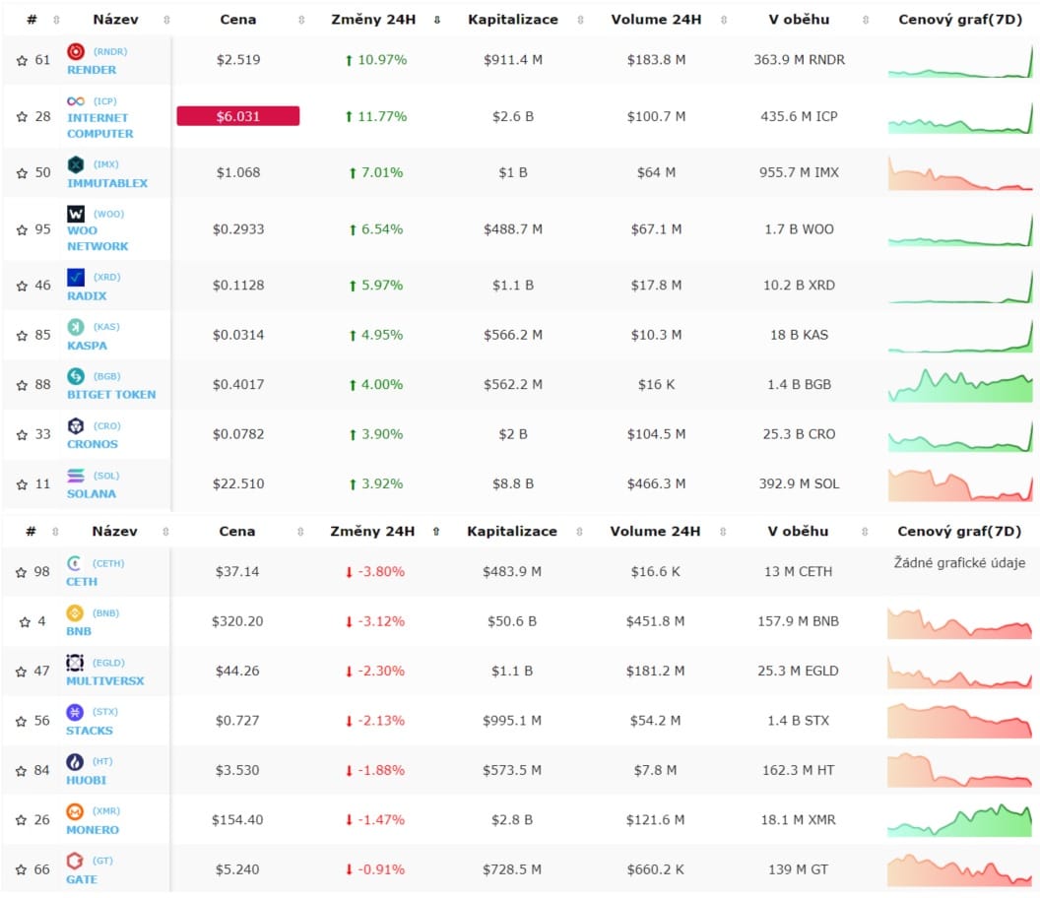
Task: Sort top table by Název arrows
Action: coord(166,20)
